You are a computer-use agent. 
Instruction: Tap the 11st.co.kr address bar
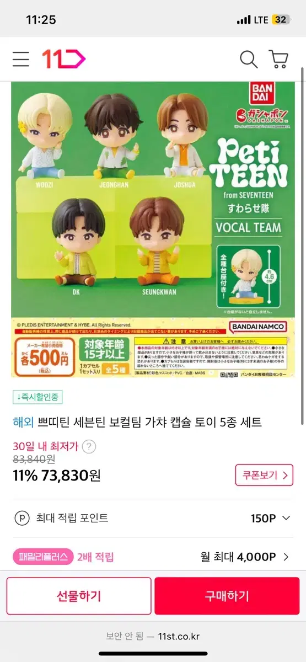153,636
